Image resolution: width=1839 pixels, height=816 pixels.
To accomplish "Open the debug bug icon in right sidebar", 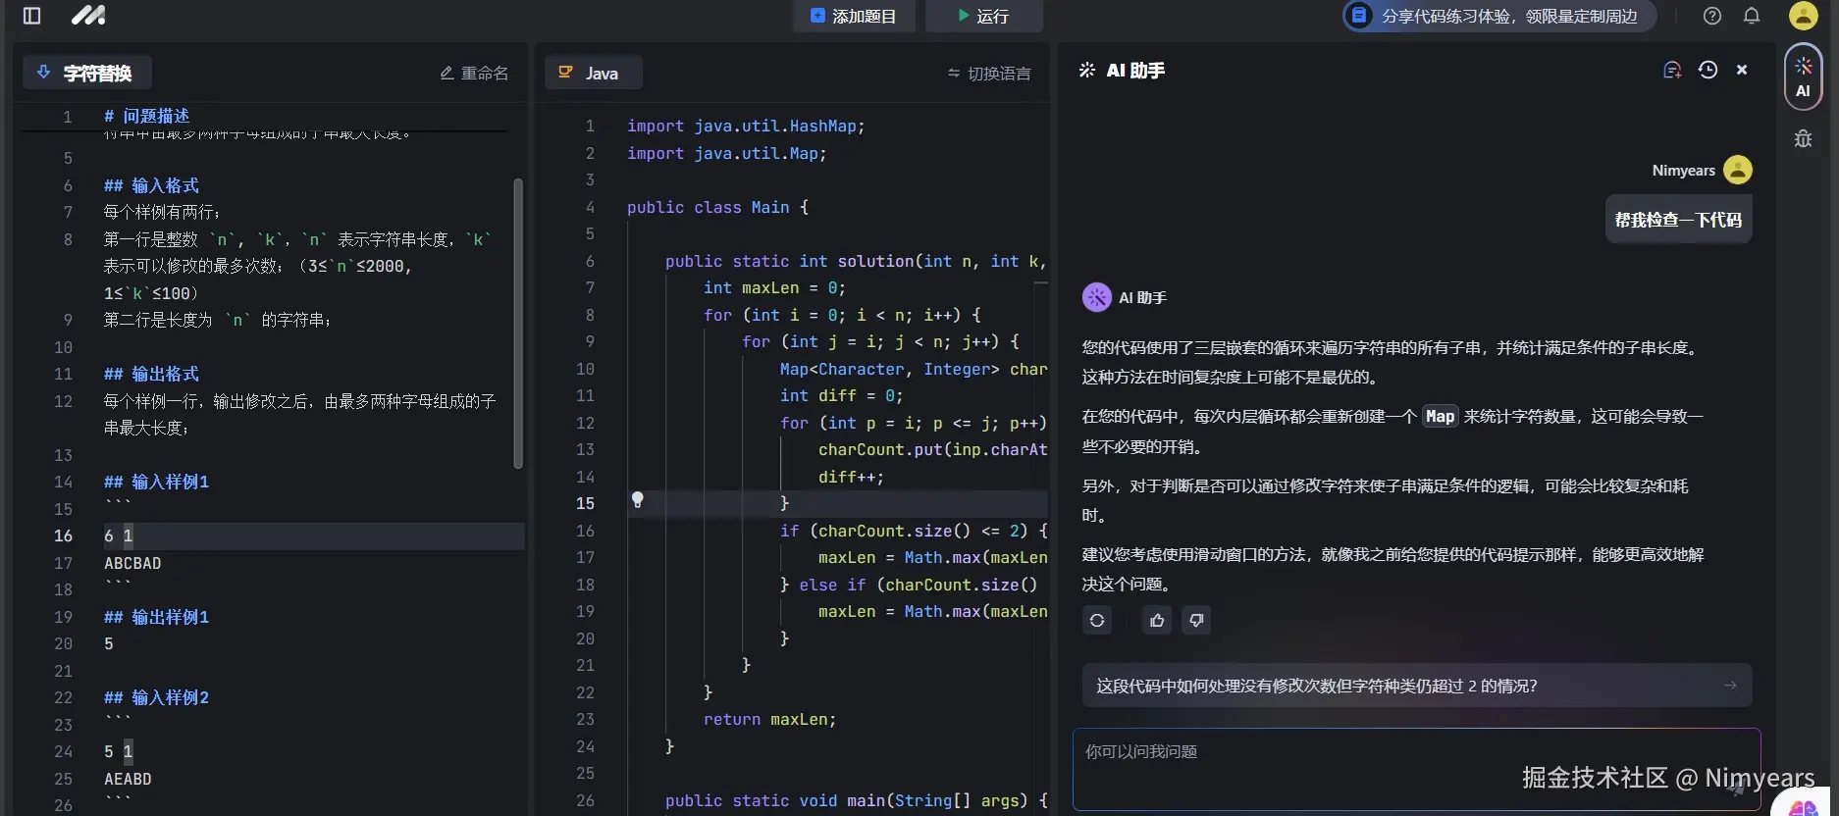I will coord(1803,139).
